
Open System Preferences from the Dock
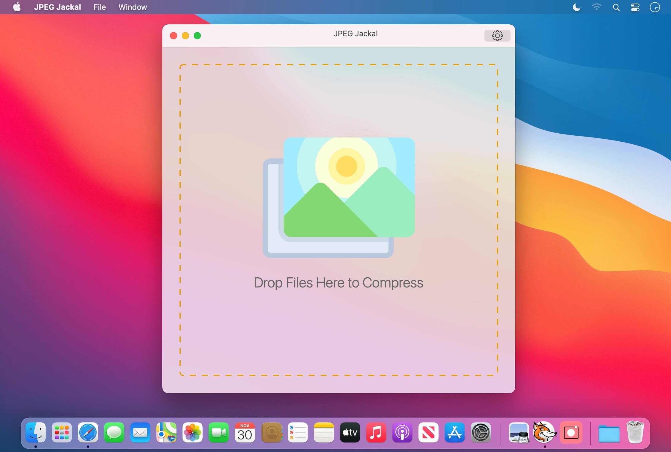pos(481,433)
